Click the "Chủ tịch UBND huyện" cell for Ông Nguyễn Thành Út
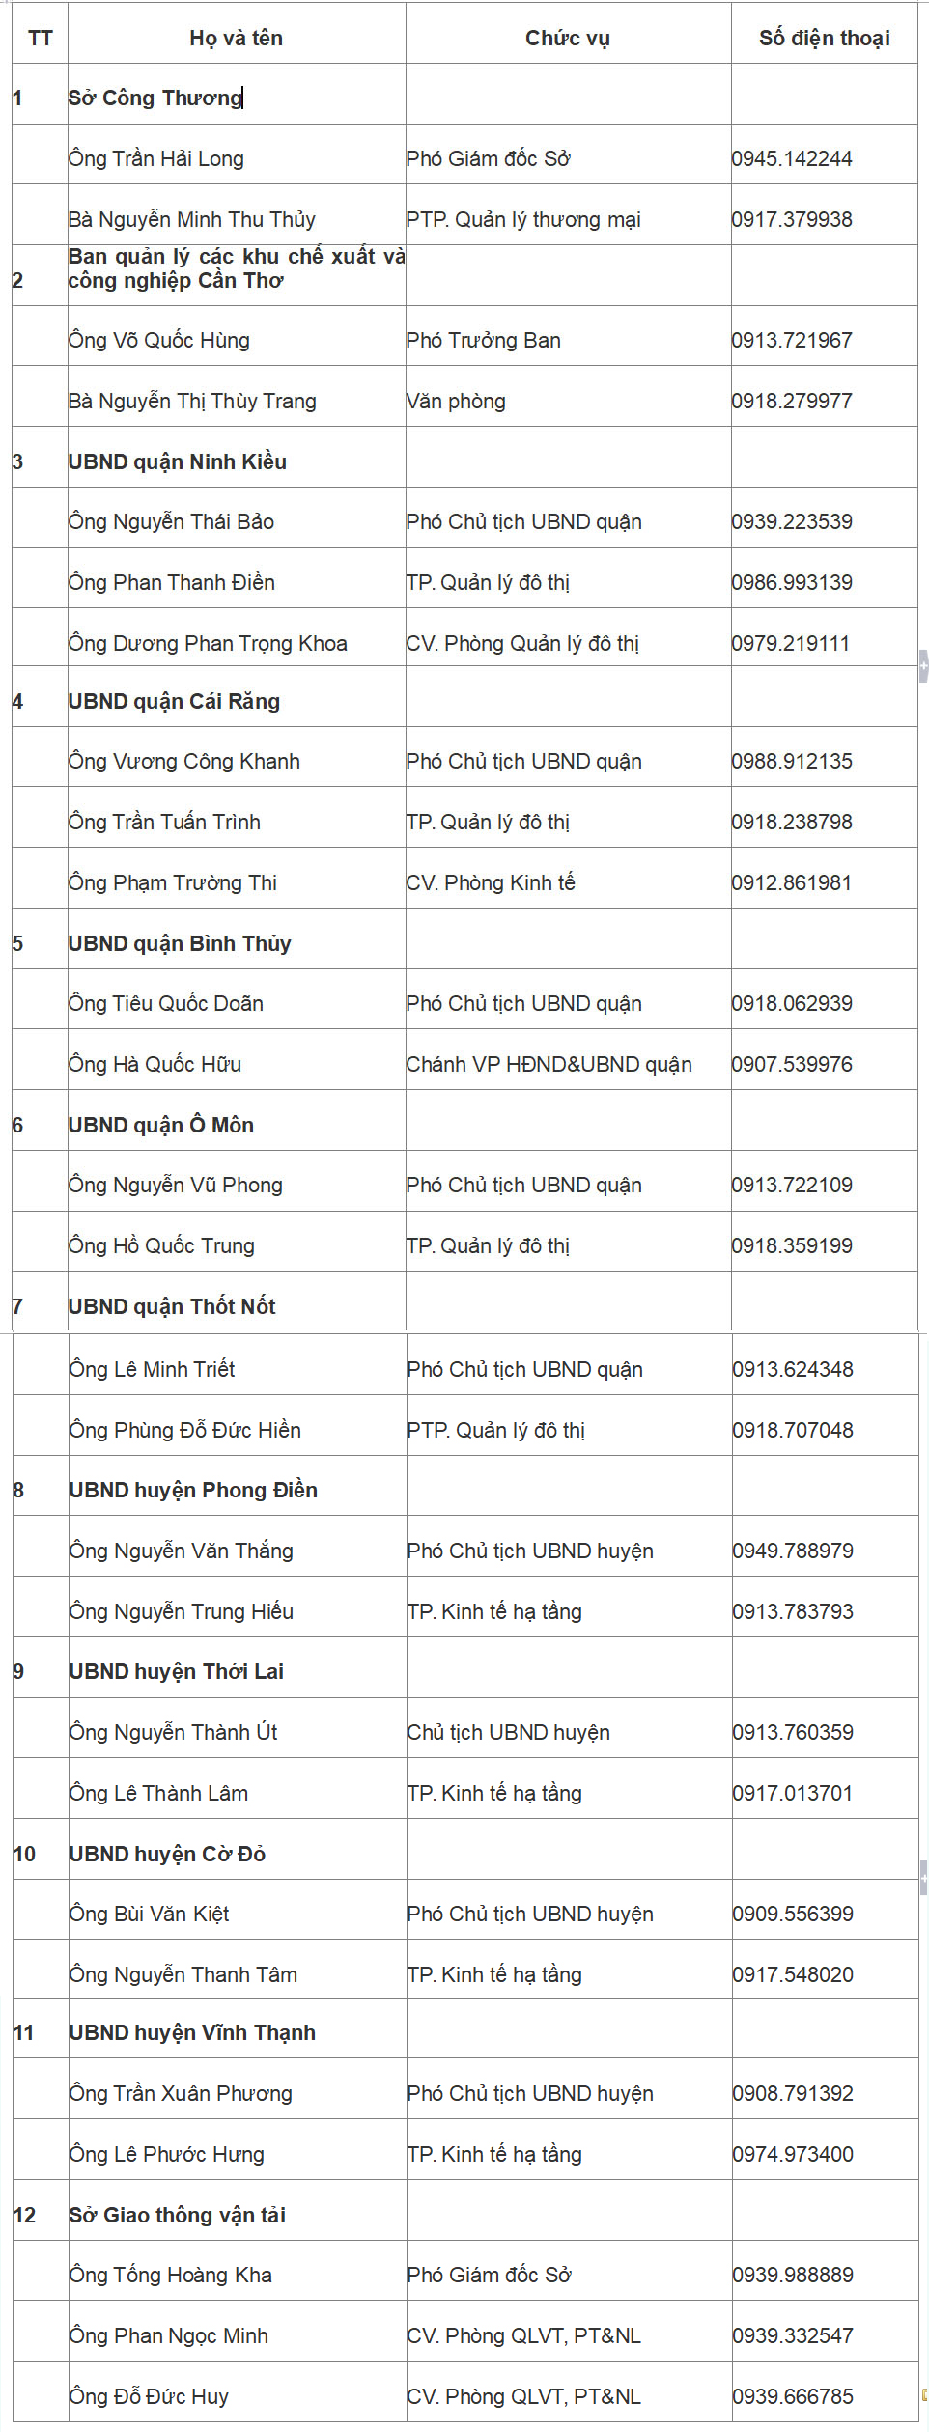Image resolution: width=929 pixels, height=2432 pixels. [x=509, y=1732]
